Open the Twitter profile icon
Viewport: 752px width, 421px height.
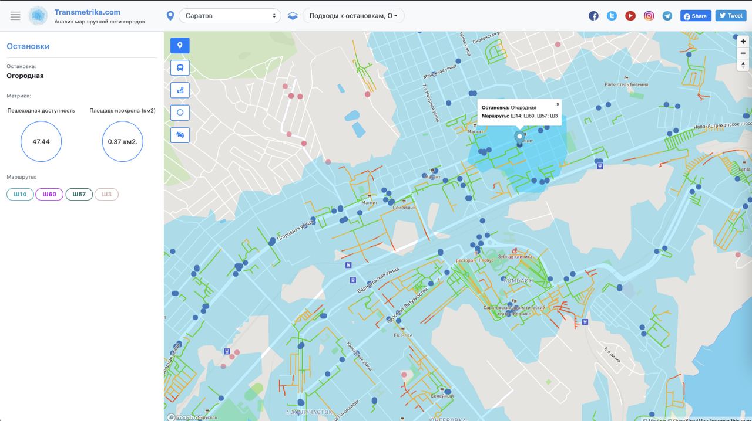tap(612, 16)
